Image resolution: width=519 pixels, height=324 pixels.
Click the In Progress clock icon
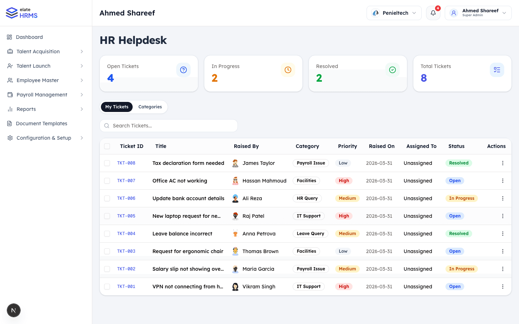point(288,69)
